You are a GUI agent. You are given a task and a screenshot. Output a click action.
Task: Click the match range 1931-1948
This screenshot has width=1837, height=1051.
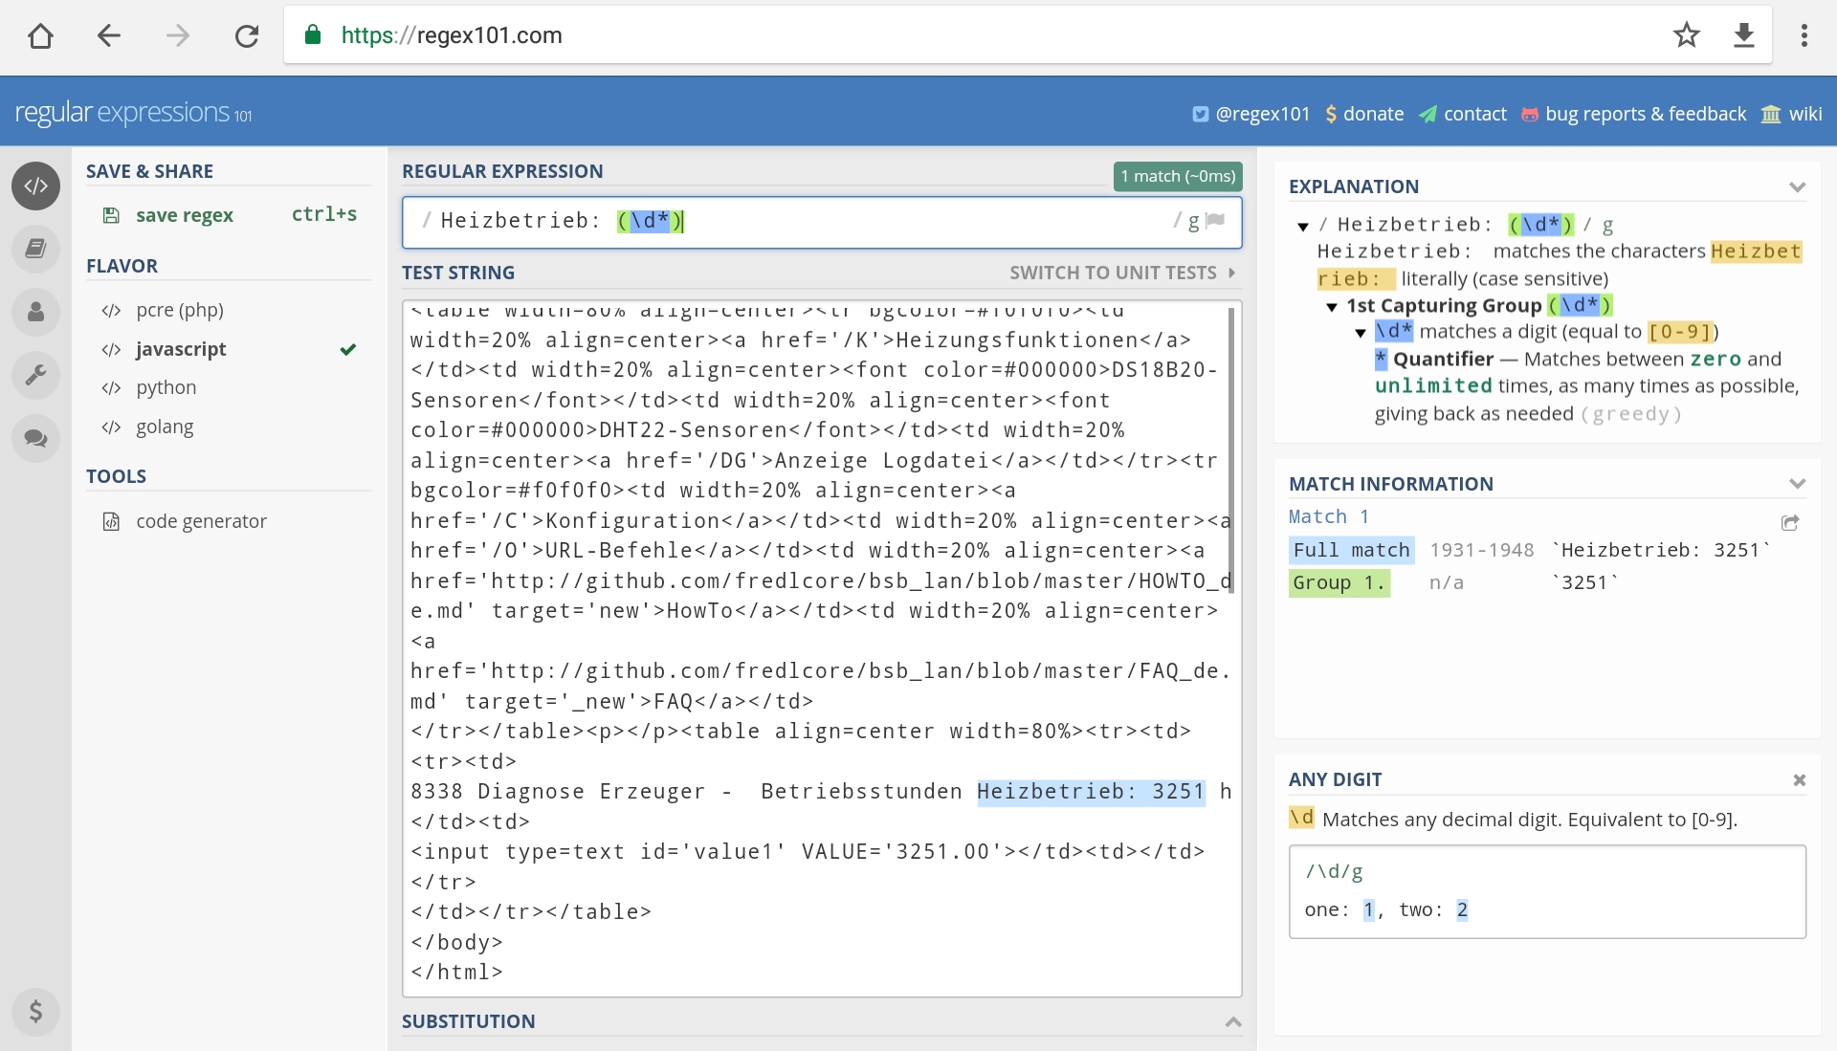coord(1481,550)
